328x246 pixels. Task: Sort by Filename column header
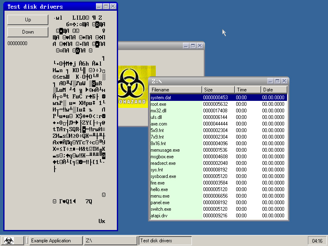coord(176,90)
